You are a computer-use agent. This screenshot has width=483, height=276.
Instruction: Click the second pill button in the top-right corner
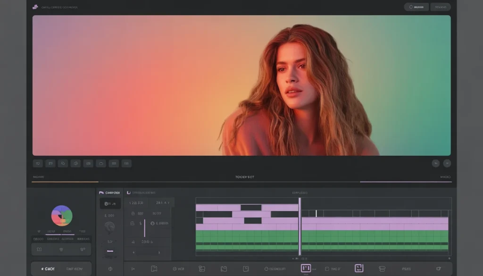point(441,7)
